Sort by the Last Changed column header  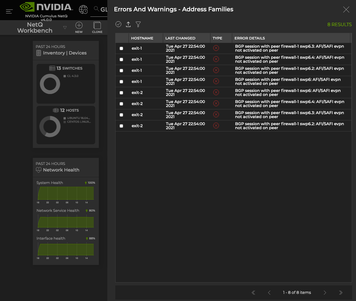180,38
